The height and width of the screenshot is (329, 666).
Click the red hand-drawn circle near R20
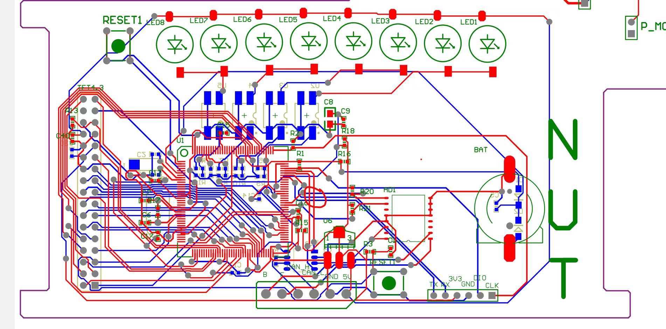coord(315,197)
